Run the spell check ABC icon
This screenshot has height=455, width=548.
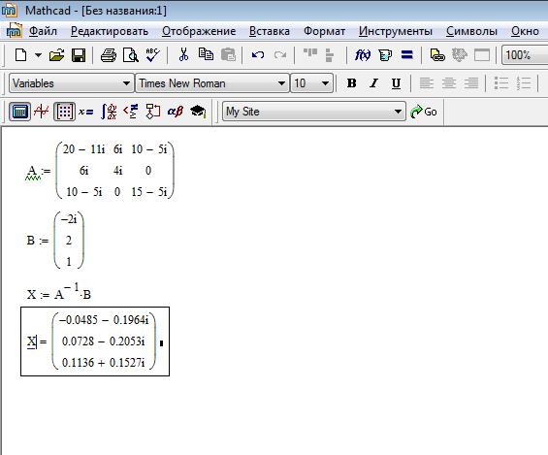tap(152, 55)
